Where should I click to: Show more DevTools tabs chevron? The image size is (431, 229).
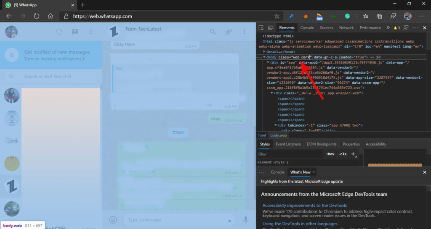pos(388,28)
